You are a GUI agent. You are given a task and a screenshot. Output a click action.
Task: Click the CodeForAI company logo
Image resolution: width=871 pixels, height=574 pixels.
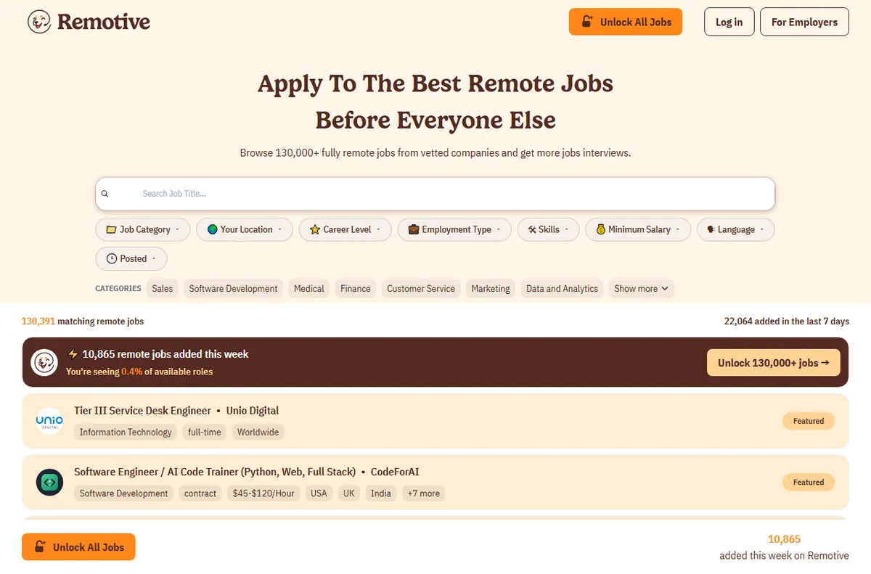[49, 482]
